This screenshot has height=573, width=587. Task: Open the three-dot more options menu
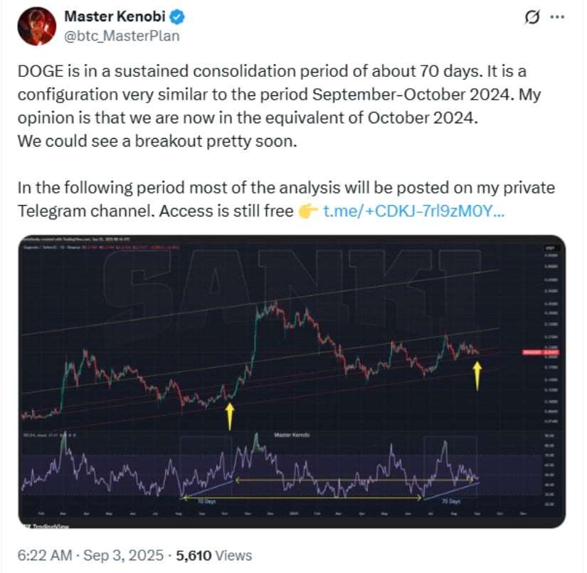557,17
